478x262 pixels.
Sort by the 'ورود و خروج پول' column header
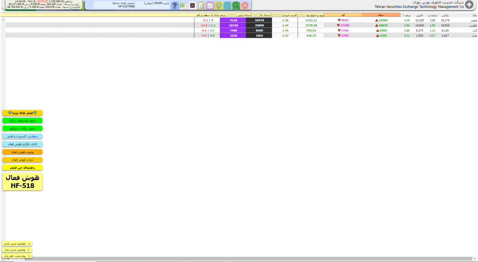pyautogui.click(x=315, y=15)
